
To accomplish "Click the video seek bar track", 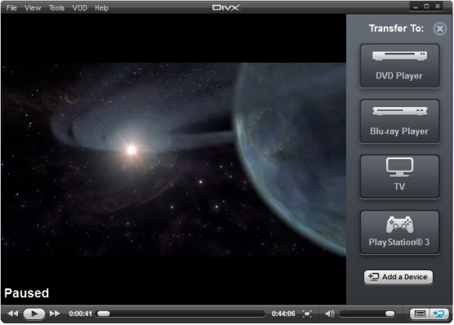I will (x=181, y=314).
